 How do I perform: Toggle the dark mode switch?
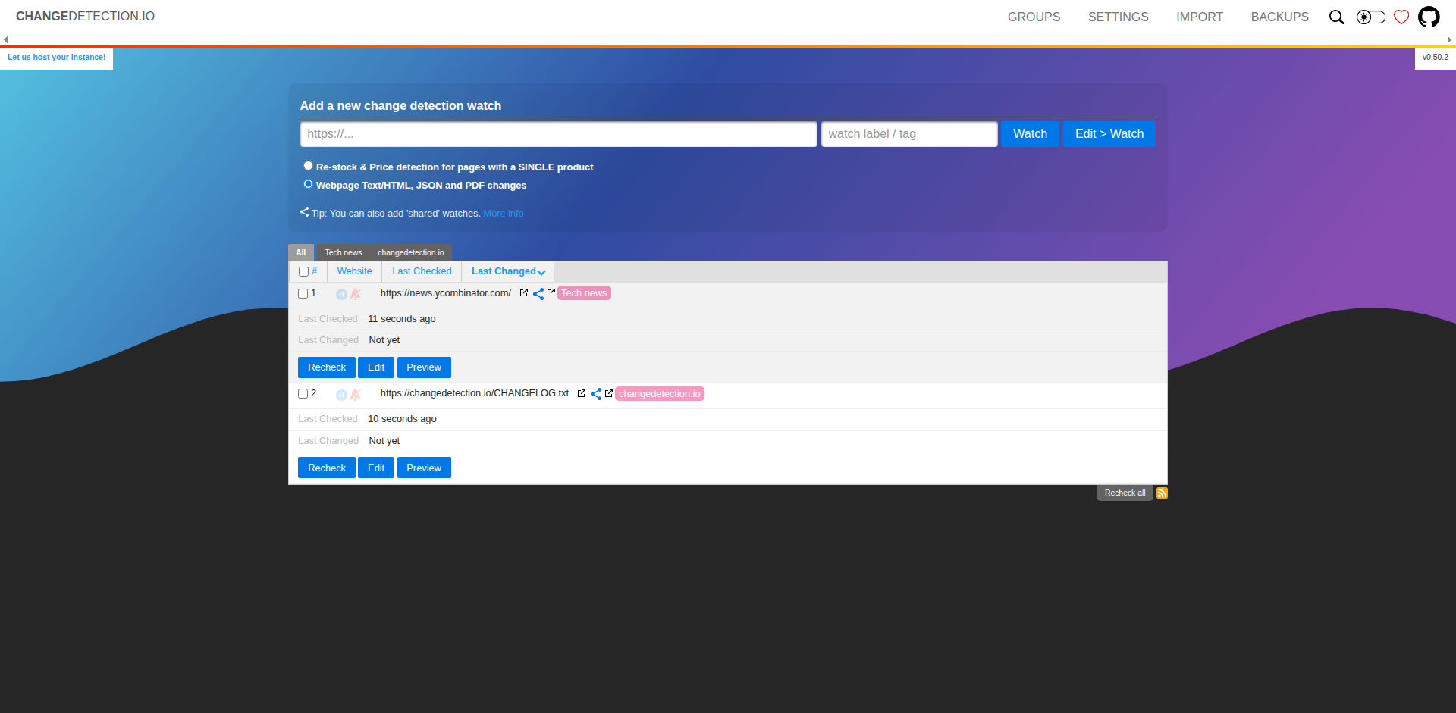(1370, 17)
